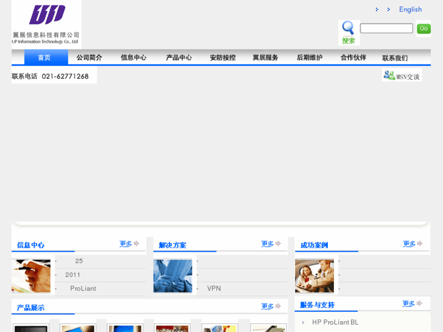Click the phone number 021-62771268
Screen dimensions: 443x332
coord(65,76)
